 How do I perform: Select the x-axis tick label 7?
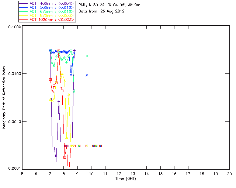50,174
